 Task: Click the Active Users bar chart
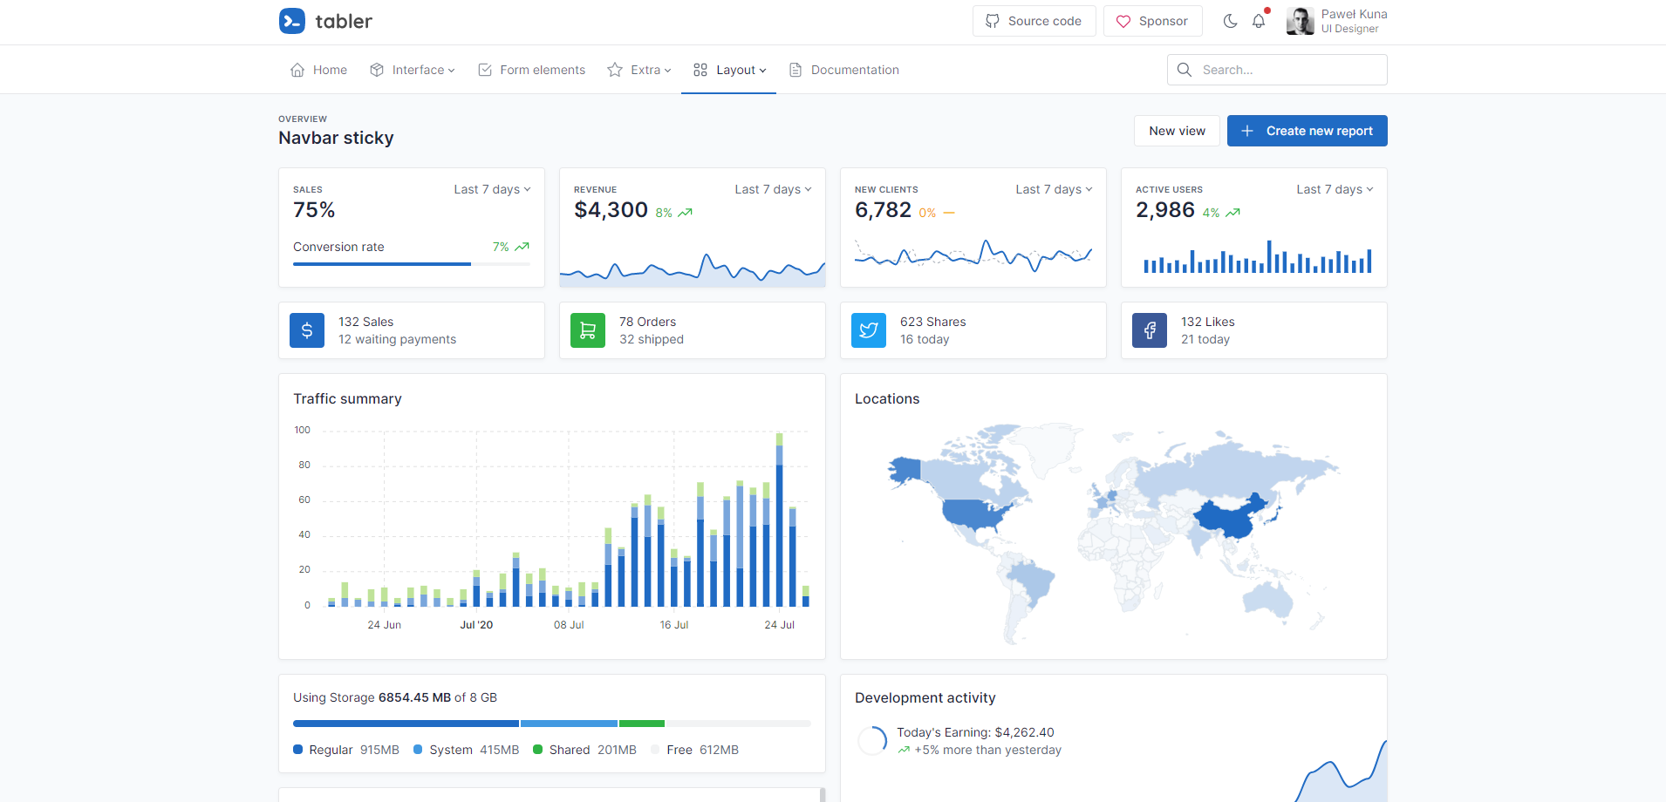click(1257, 257)
